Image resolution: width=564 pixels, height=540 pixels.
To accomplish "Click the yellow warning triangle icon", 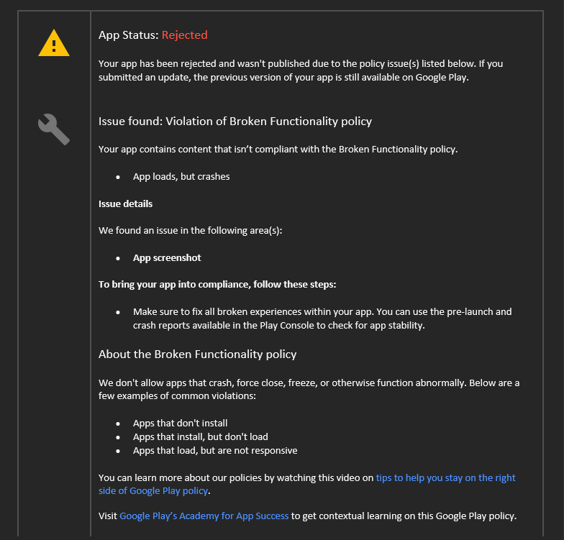I will 54,43.
